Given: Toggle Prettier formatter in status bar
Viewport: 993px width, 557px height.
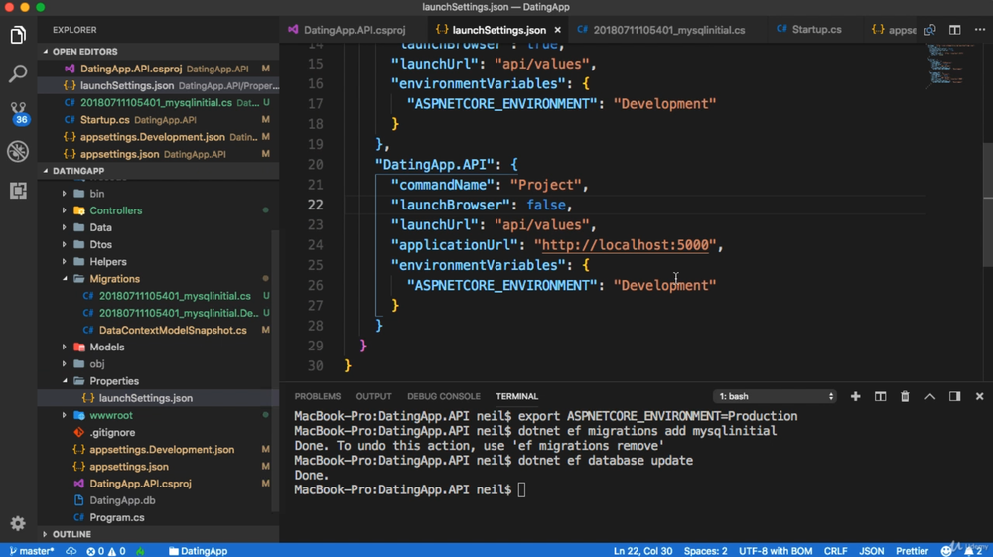Looking at the screenshot, I should [913, 550].
